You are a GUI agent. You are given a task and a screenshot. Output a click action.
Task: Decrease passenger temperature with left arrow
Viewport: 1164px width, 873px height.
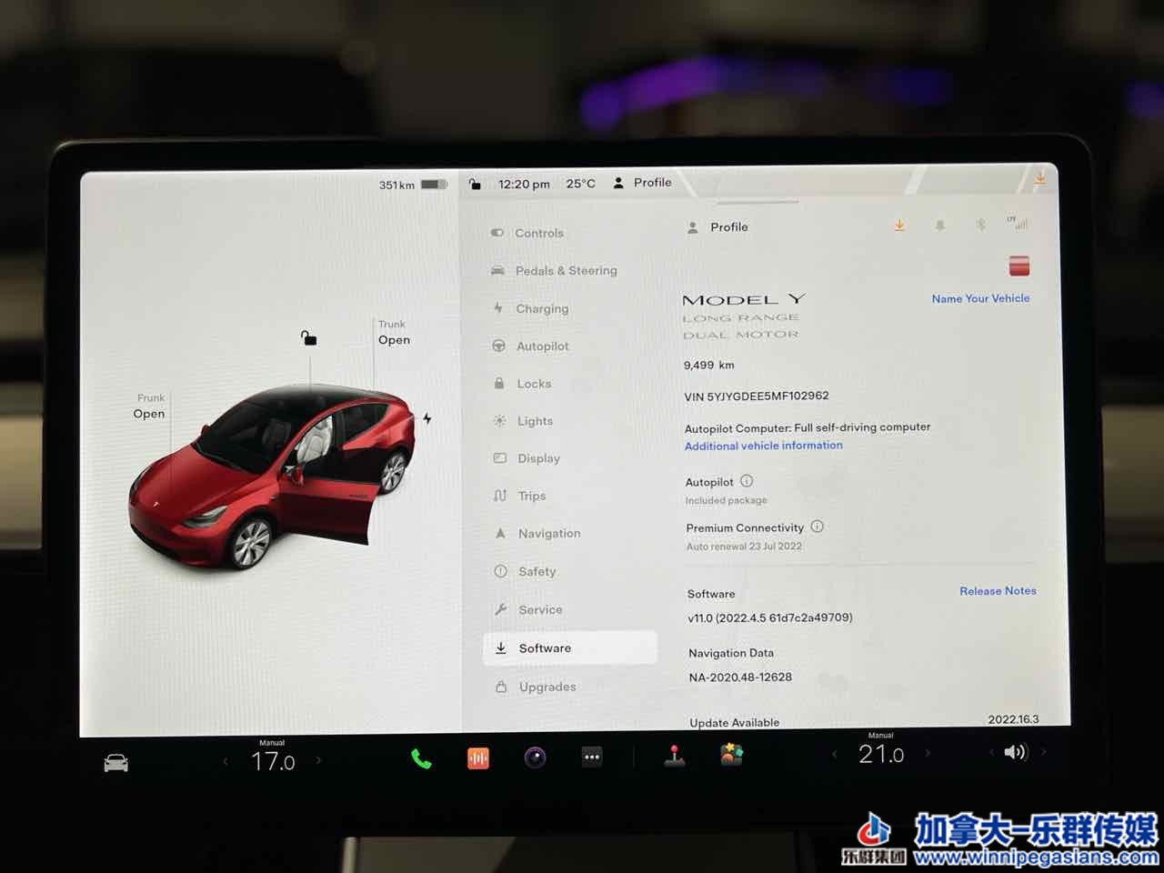click(835, 754)
